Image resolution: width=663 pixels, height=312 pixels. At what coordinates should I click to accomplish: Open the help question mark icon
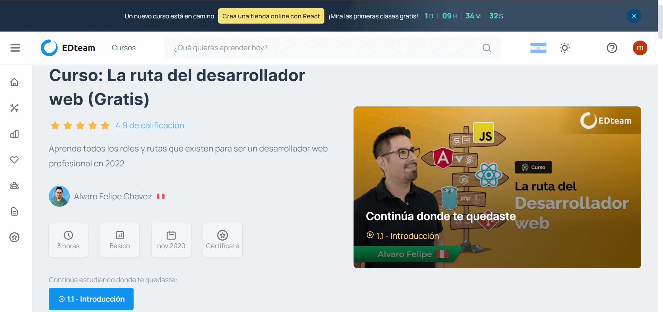point(612,48)
